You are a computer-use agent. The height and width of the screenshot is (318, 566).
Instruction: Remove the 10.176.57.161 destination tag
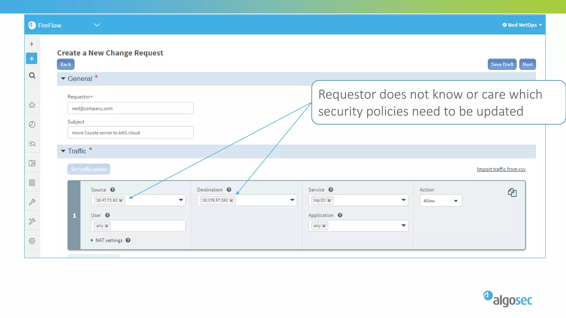[x=231, y=200]
